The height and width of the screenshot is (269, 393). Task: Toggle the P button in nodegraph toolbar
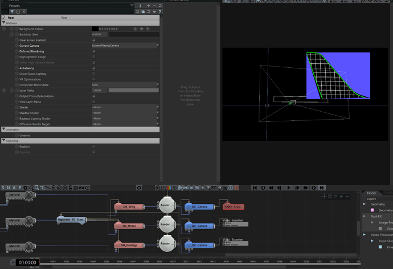pos(19,188)
